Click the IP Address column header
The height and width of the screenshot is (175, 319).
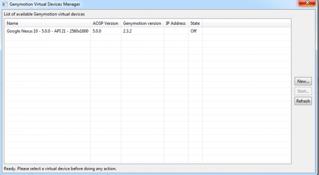point(176,23)
